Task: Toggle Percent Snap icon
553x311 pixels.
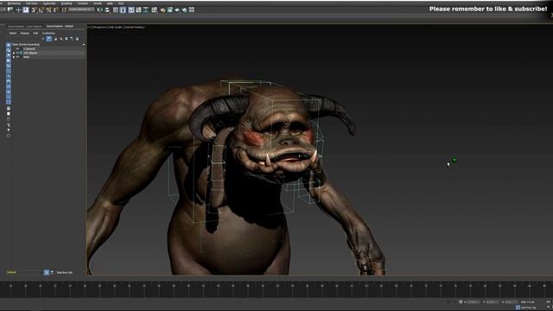Action: coord(48,10)
